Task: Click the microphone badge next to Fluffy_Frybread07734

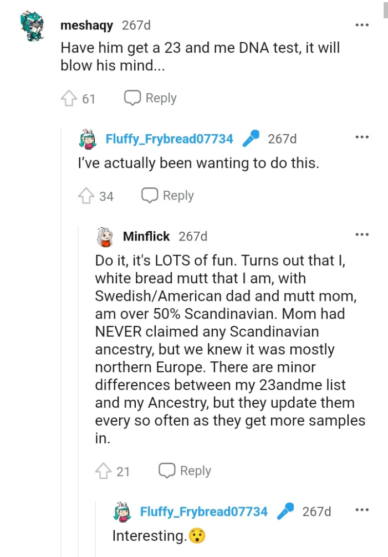Action: click(251, 139)
